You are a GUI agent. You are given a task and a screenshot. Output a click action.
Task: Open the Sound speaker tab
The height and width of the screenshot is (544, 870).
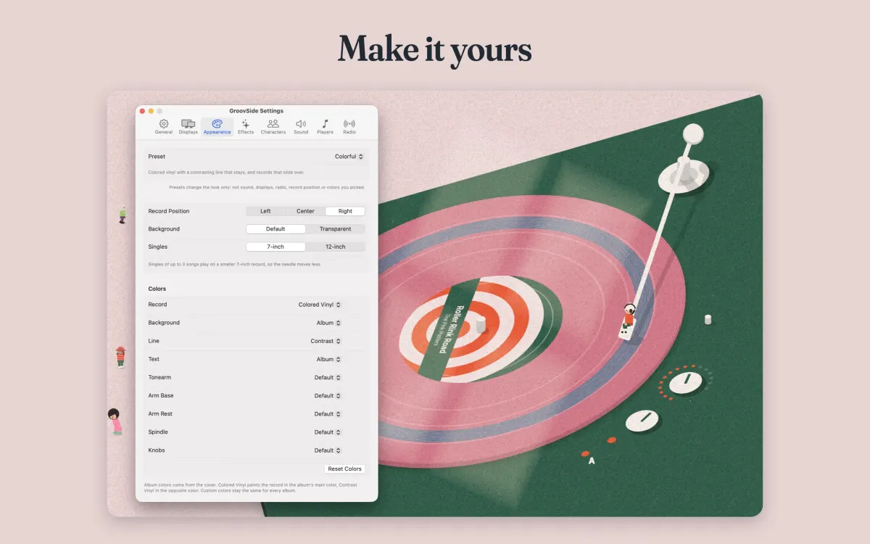301,127
